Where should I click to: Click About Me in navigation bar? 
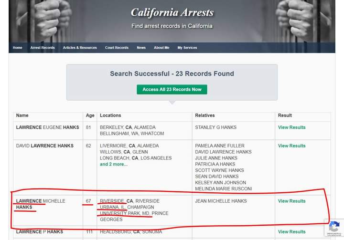tap(161, 48)
